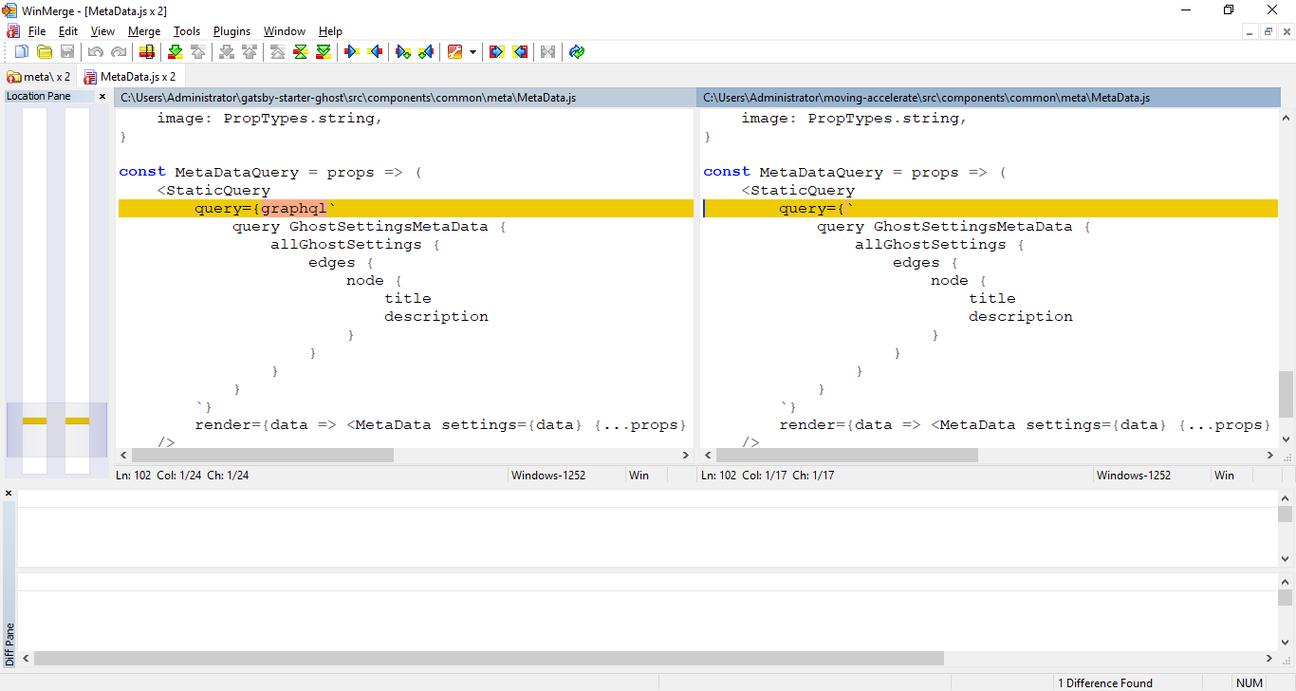The width and height of the screenshot is (1296, 691).
Task: Click the highlighted 'graphql' difference in left pane
Action: coord(294,209)
